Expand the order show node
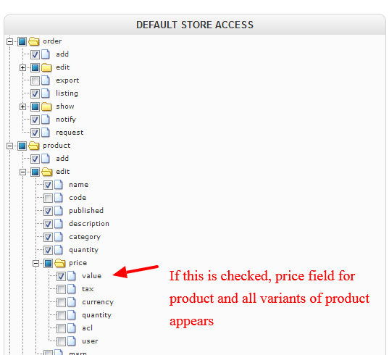Screen dimensions: 389x355 pos(23,106)
